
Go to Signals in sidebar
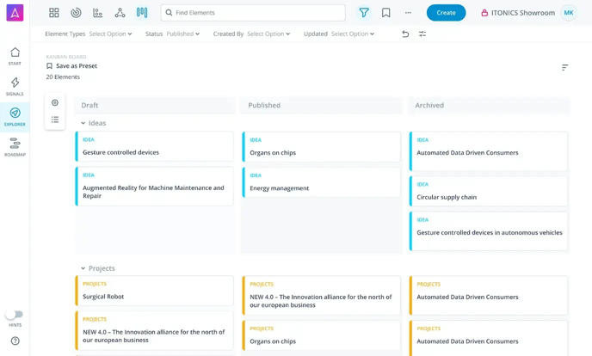[15, 86]
